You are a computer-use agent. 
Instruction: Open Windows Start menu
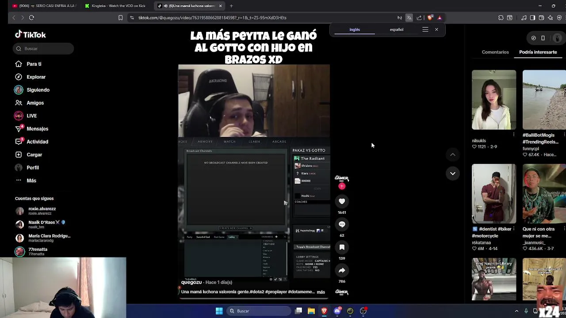click(x=219, y=311)
